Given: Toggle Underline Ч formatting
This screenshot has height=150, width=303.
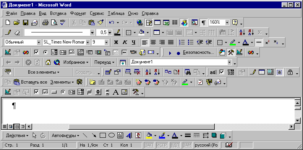Looking at the screenshot, I should point(133,42).
